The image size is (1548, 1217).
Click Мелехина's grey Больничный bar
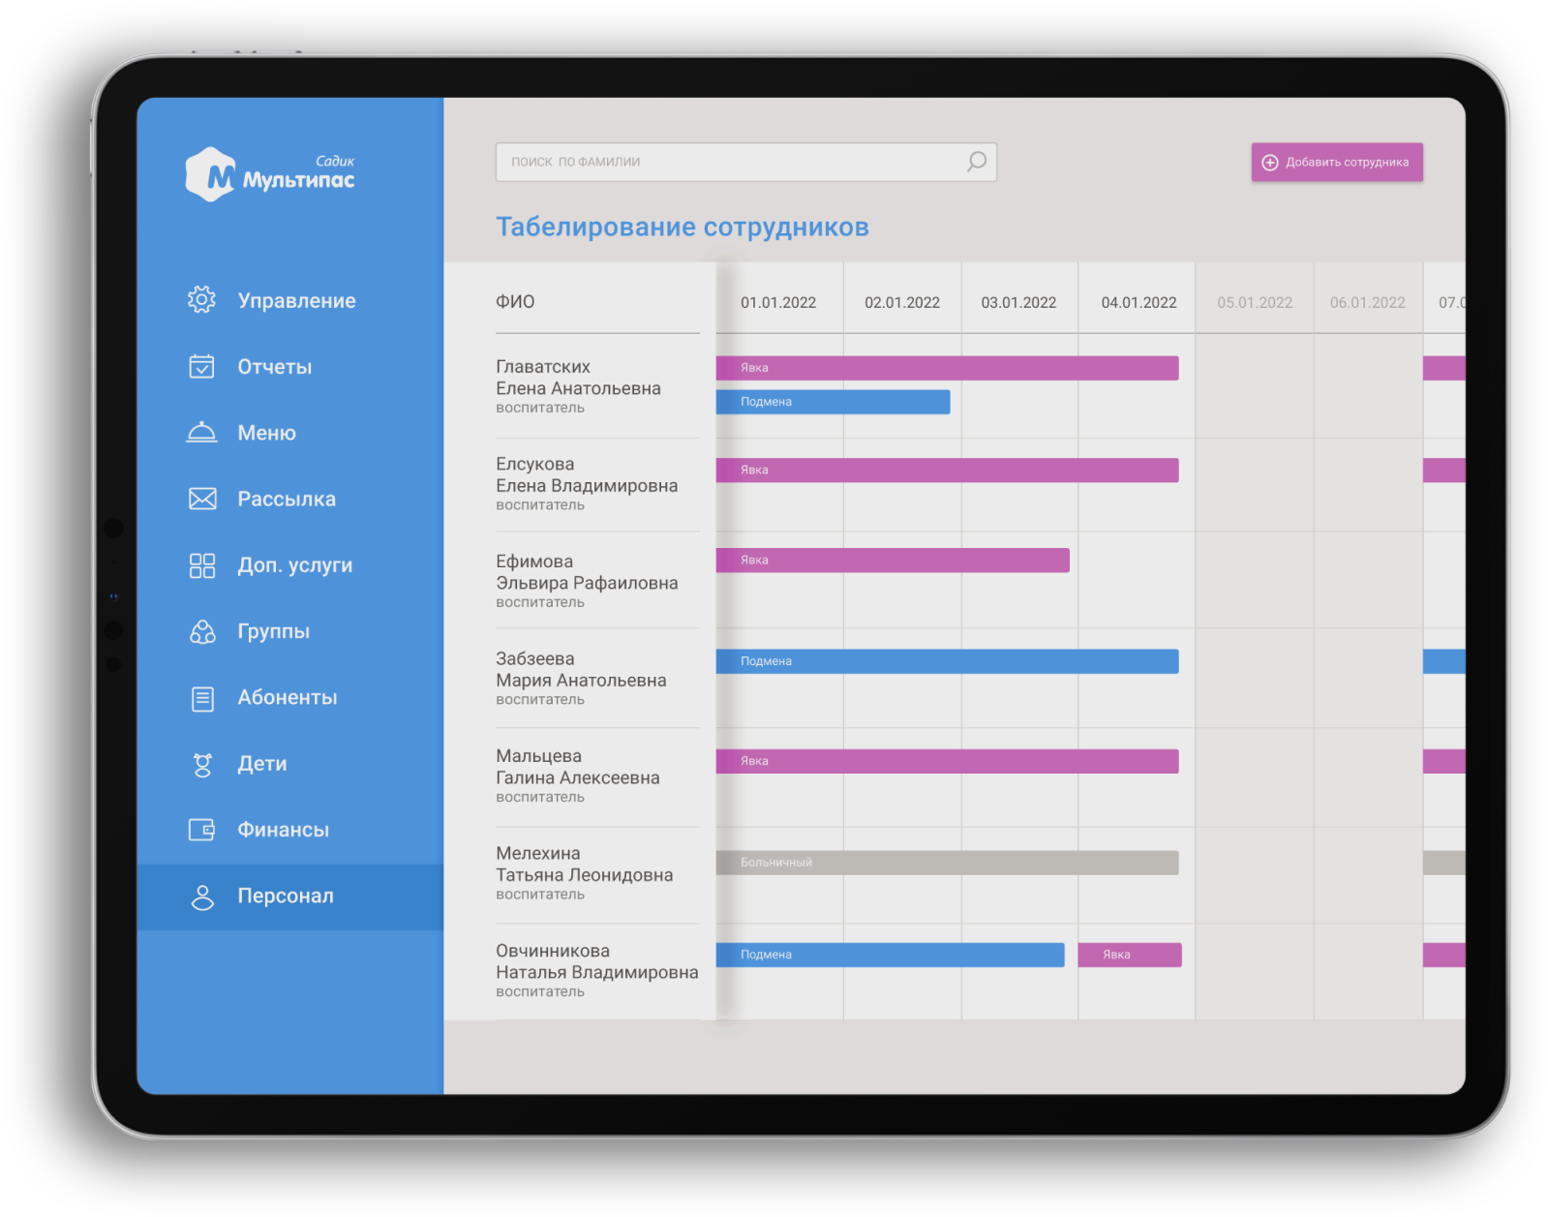(947, 863)
